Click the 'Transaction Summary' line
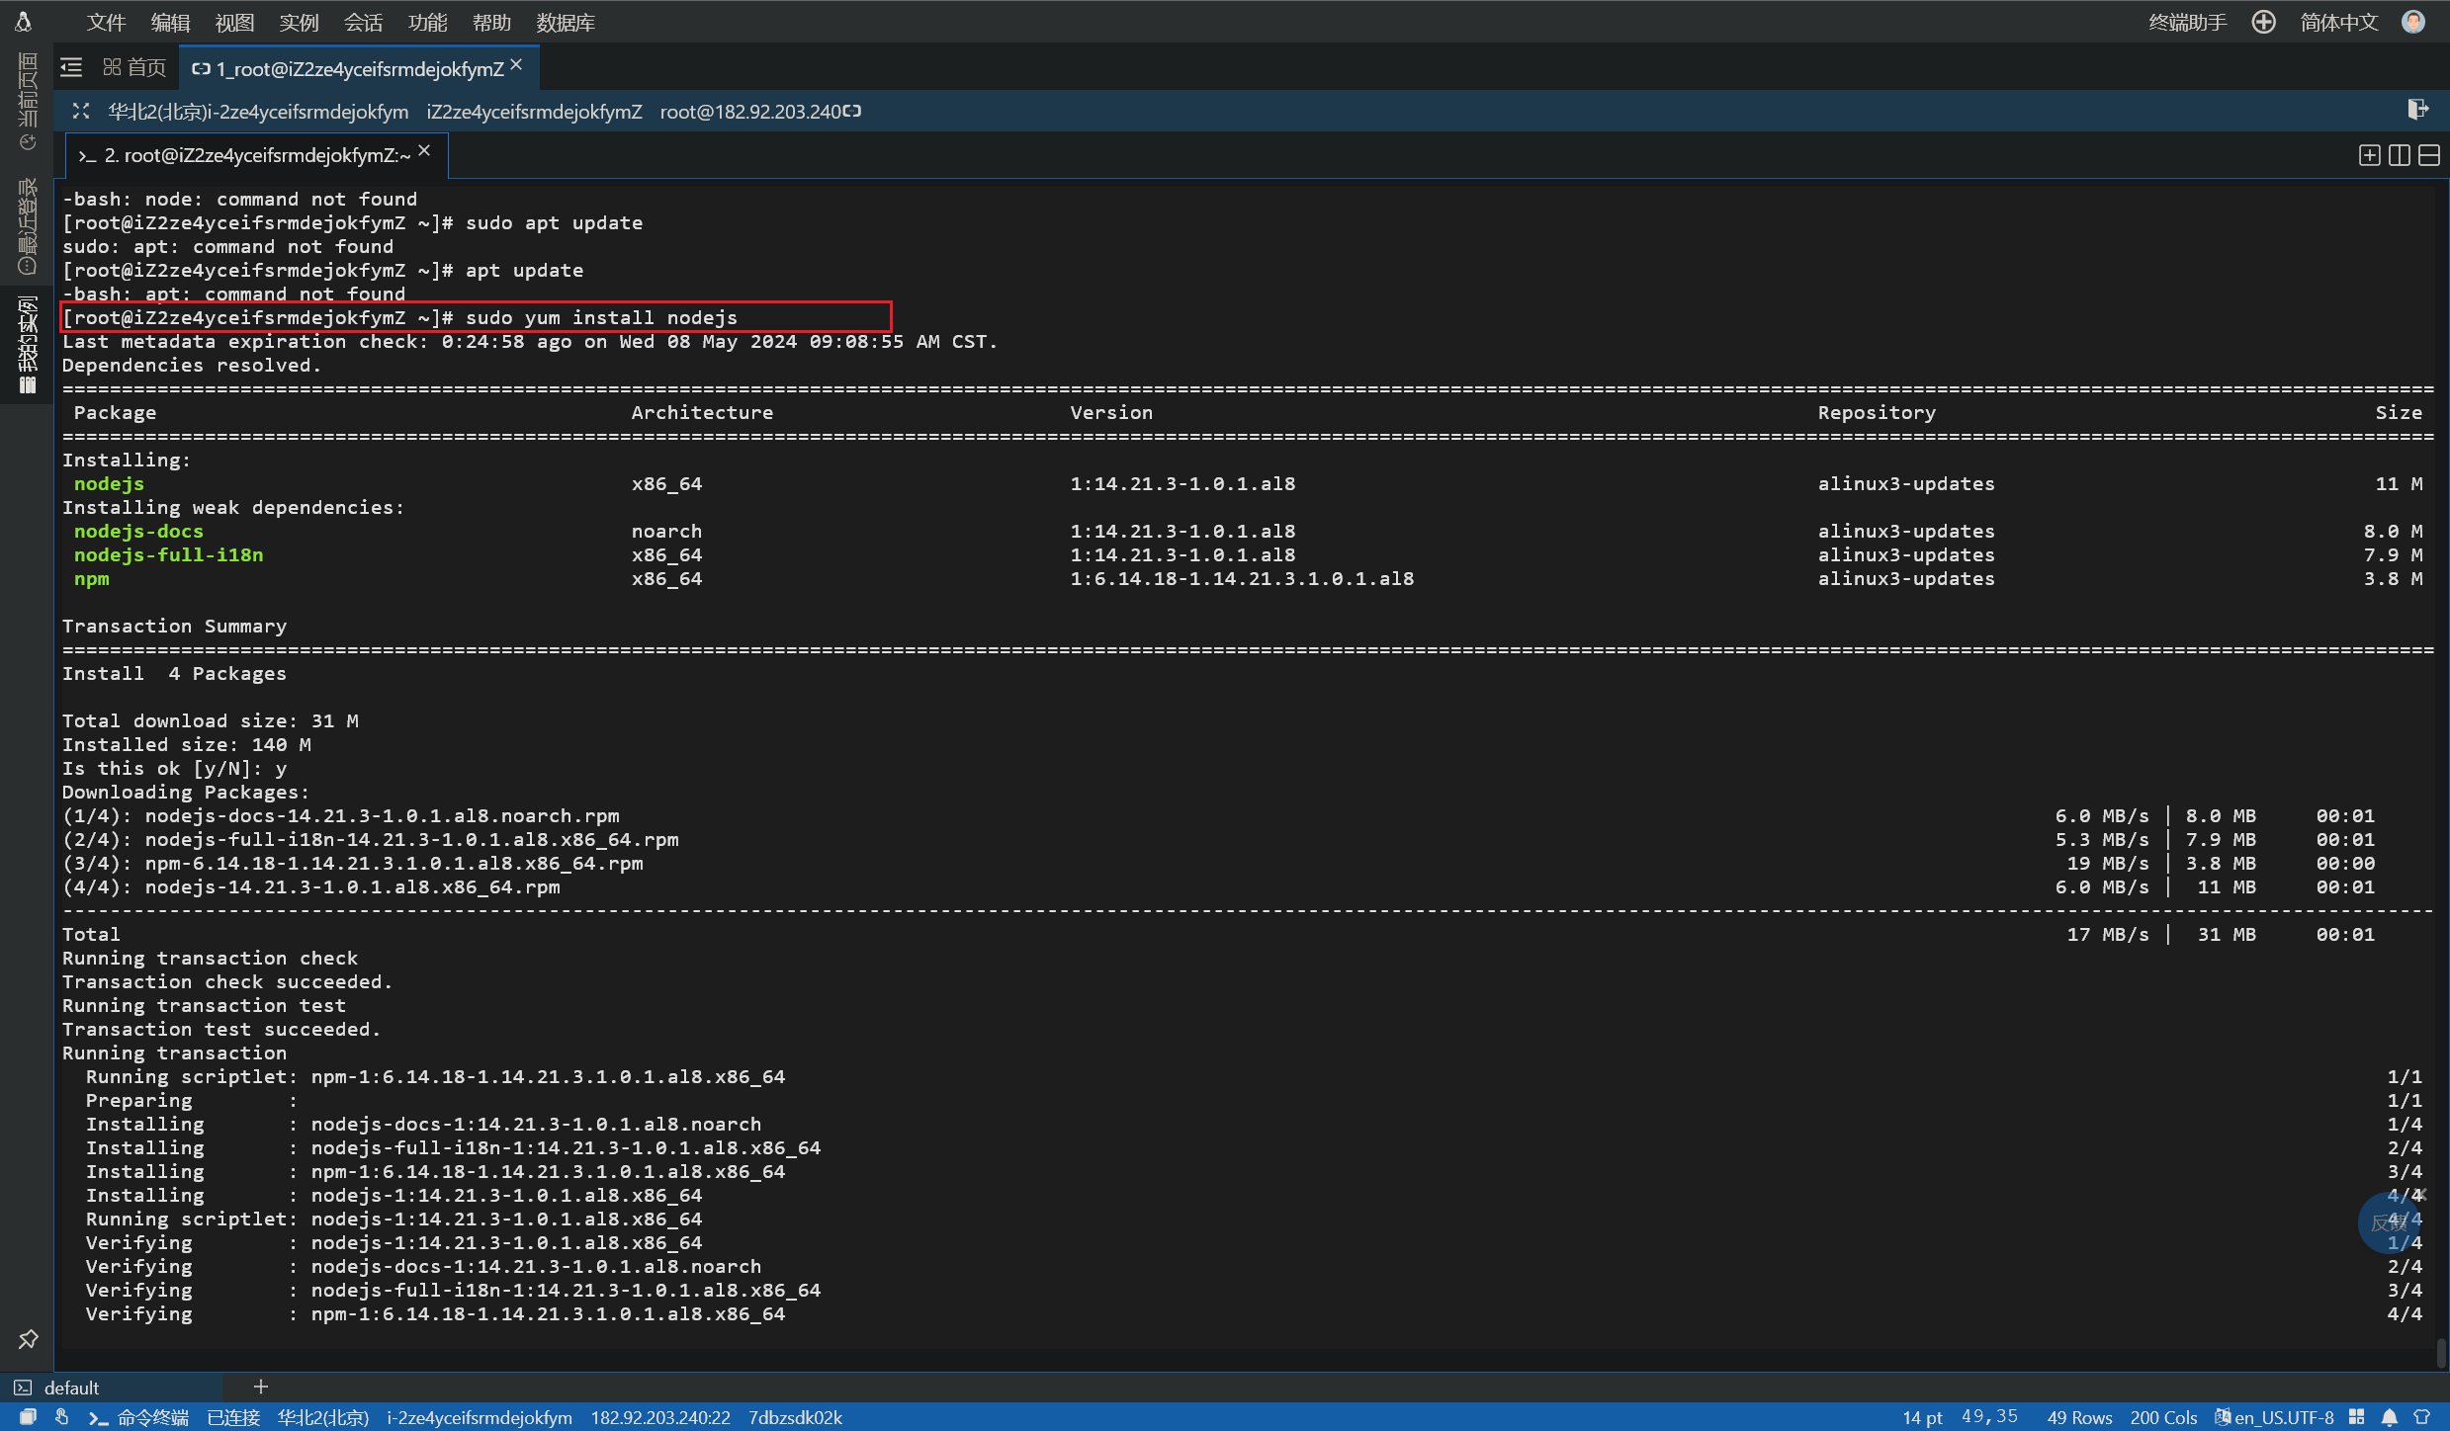The image size is (2450, 1431). point(175,626)
